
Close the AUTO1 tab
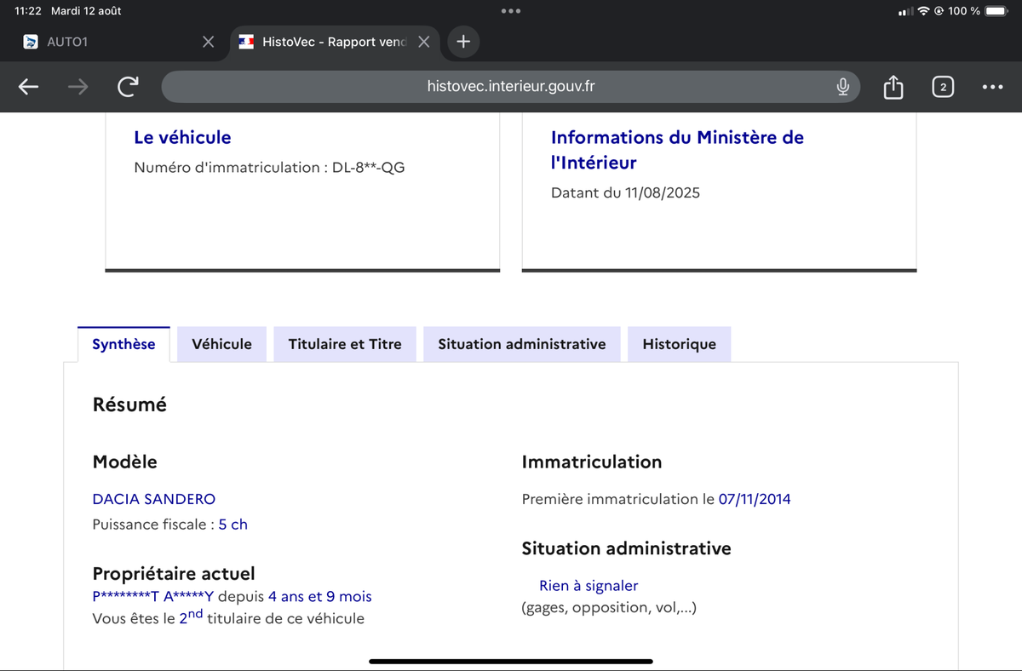click(208, 42)
